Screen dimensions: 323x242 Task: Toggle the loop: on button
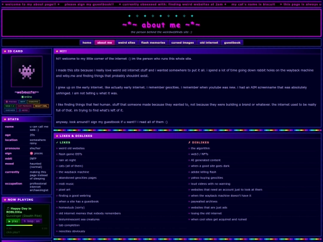[32, 221]
